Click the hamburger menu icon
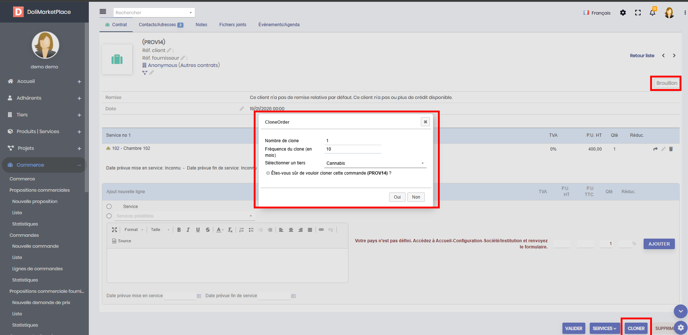Viewport: 688px width, 335px height. (x=103, y=12)
